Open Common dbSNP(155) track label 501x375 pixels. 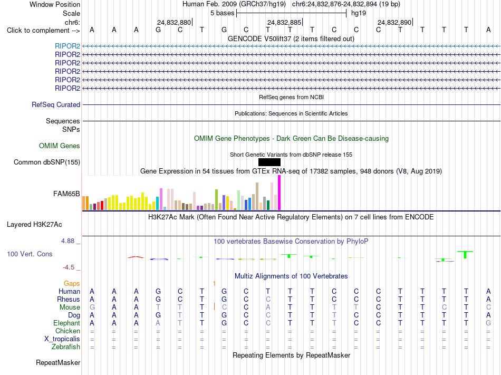click(x=47, y=162)
